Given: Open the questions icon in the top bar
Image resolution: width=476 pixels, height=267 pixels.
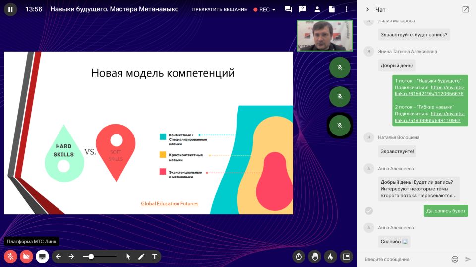Looking at the screenshot, I should (302, 9).
